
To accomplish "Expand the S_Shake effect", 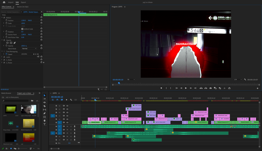I will (2, 60).
